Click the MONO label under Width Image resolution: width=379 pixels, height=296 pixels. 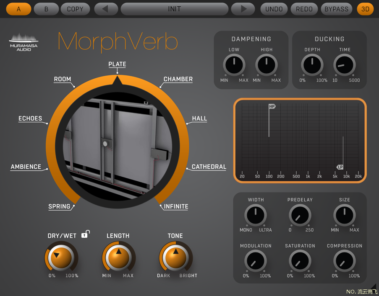coord(246,230)
